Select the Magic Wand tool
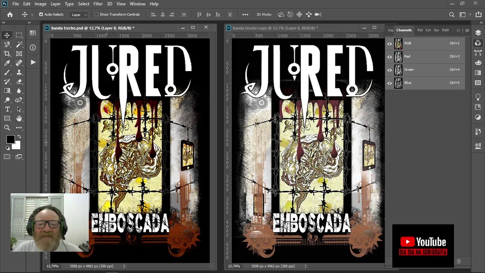Viewport: 485px width, 273px height. pos(19,44)
